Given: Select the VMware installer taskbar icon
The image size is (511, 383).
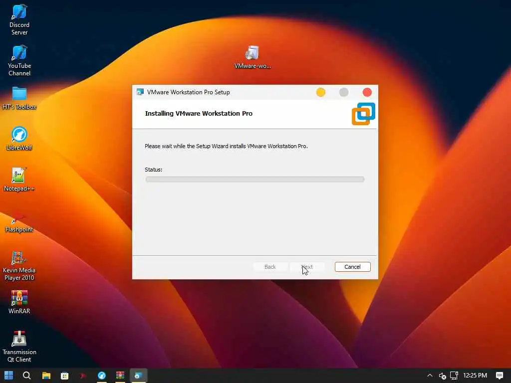Looking at the screenshot, I should (139, 376).
